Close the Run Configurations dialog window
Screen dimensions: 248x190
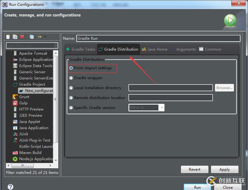(x=239, y=3)
